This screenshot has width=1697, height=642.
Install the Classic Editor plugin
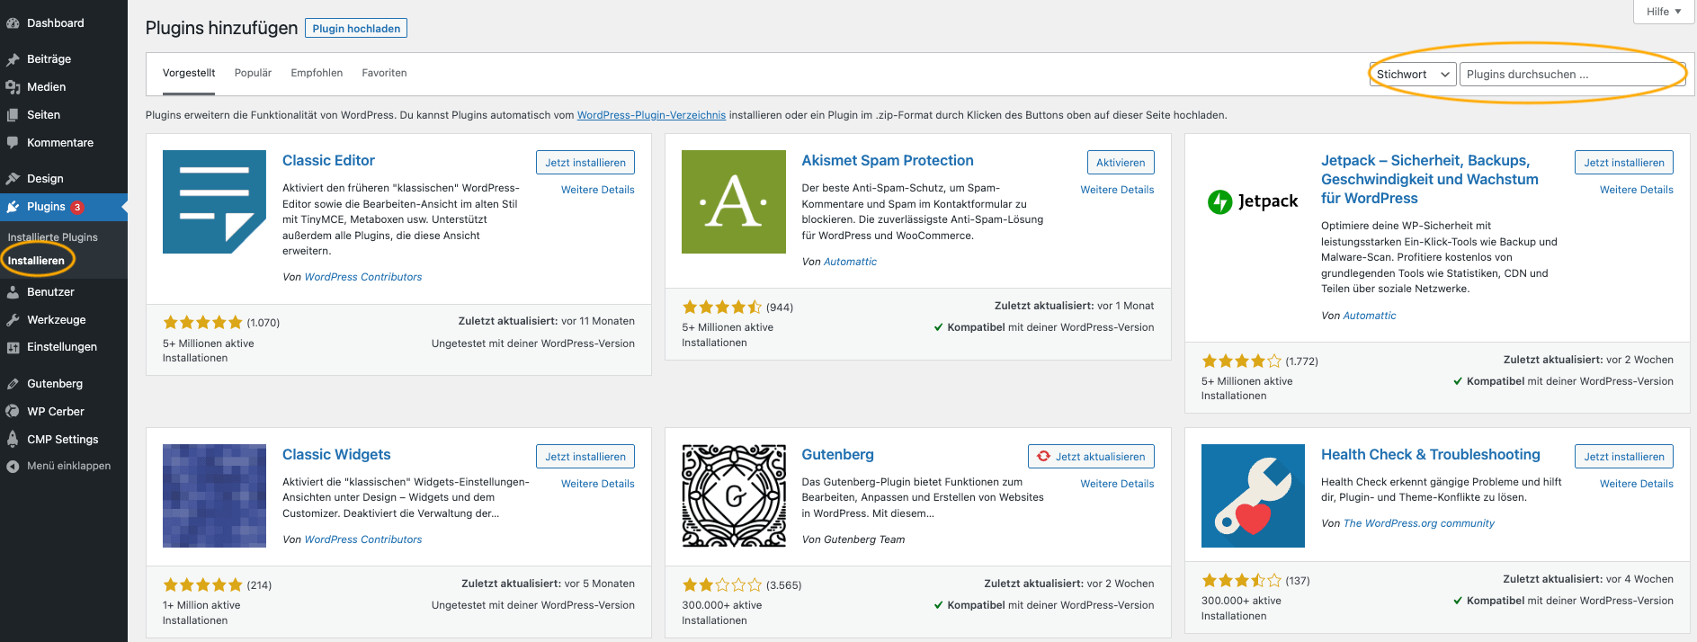[x=585, y=163]
